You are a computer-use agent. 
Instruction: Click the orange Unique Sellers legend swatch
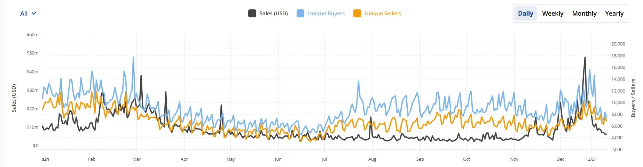[357, 14]
